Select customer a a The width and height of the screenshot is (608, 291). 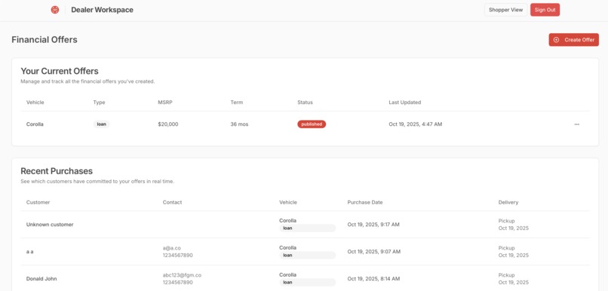(x=30, y=252)
